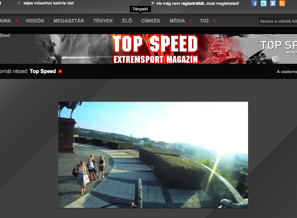This screenshot has width=297, height=218.
Task: Expand the red arrow beside 'AINK' menu
Action: 17,21
